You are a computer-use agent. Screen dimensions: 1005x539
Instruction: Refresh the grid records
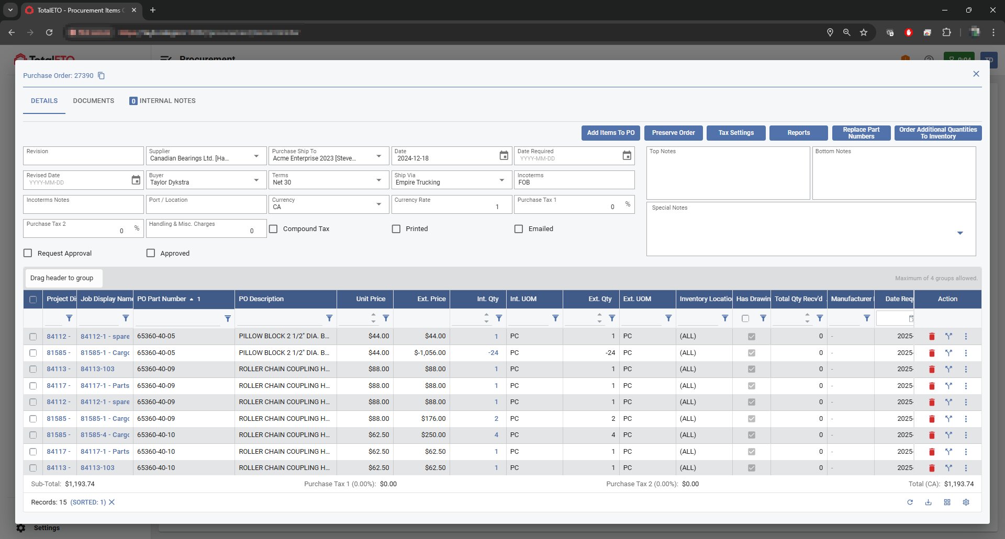[x=910, y=502]
